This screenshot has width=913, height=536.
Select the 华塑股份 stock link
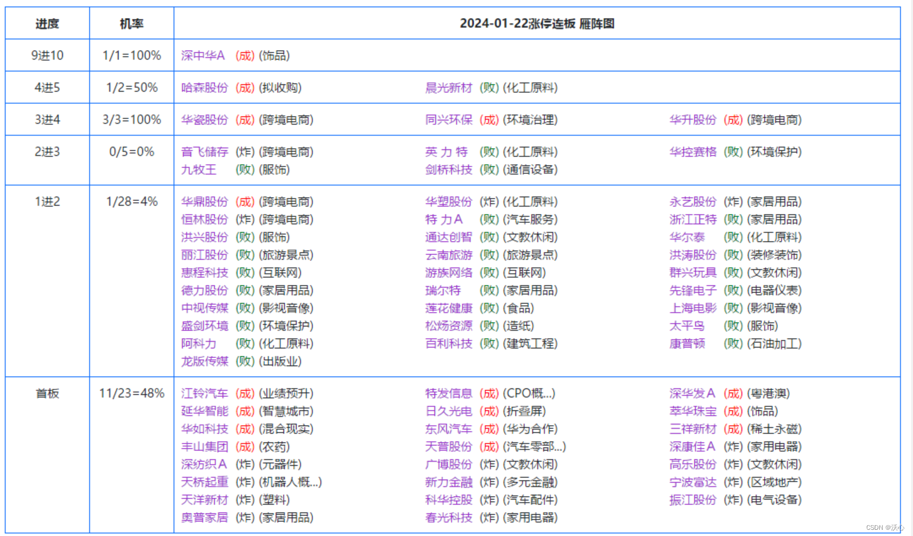click(x=449, y=202)
